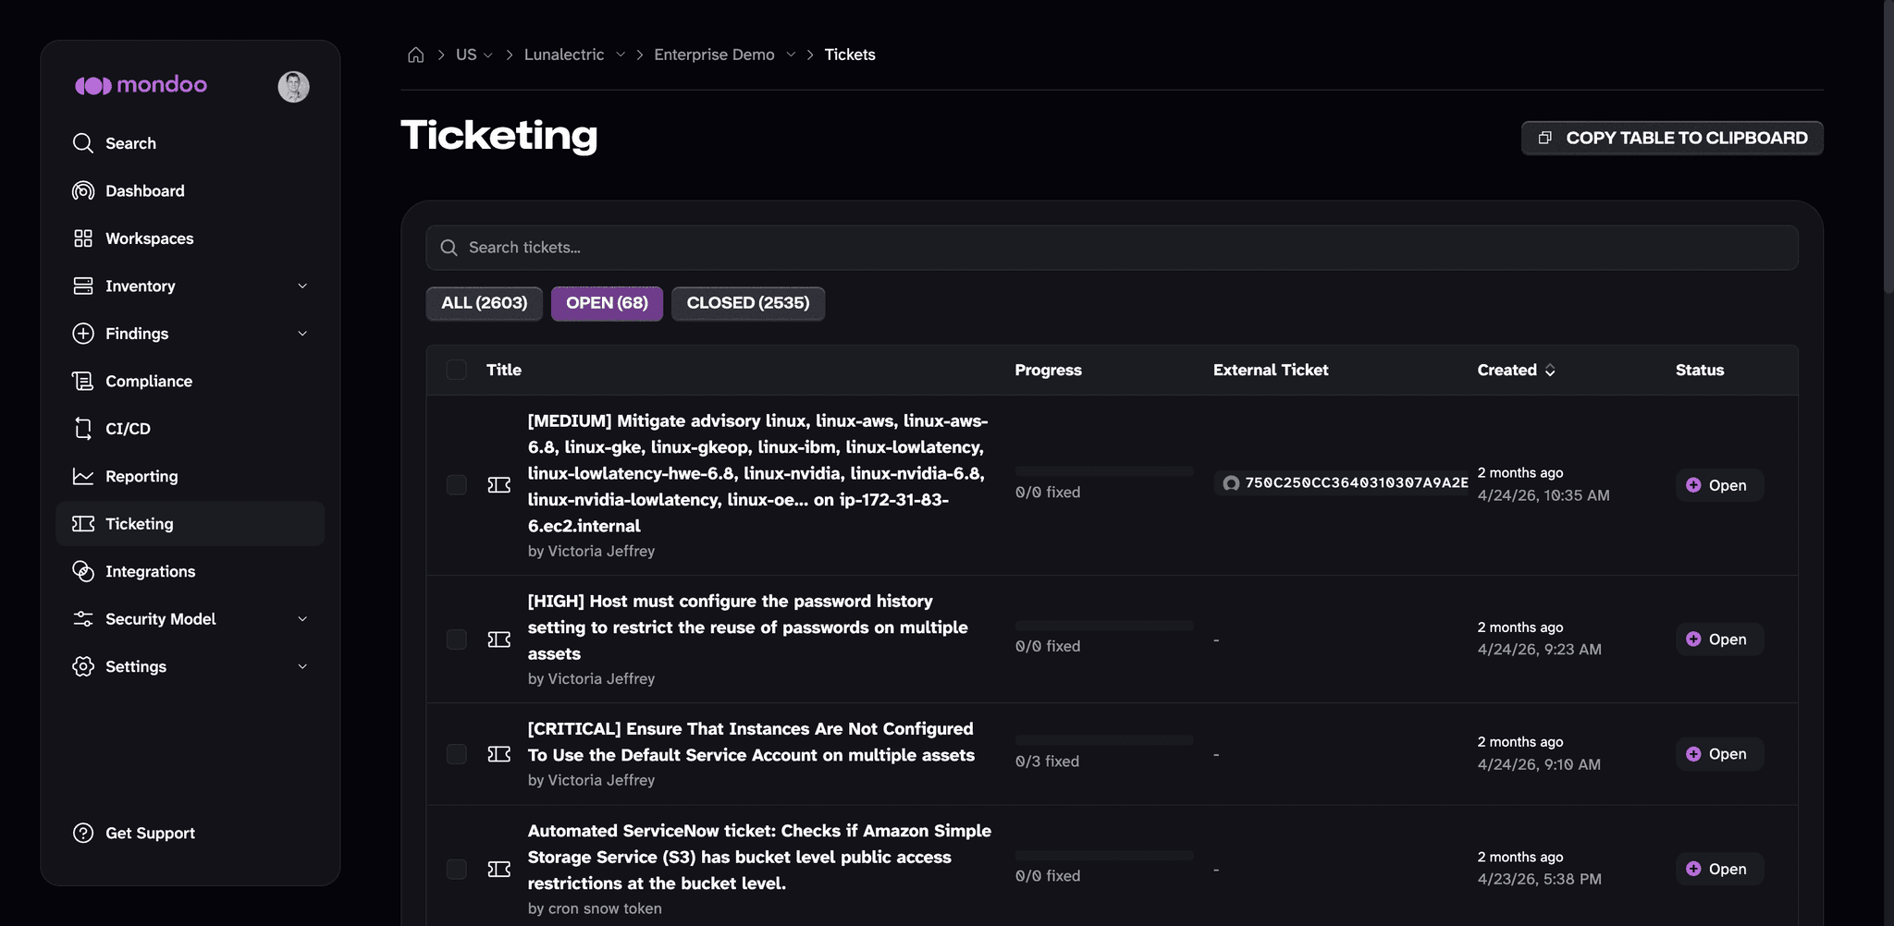The image size is (1894, 926).
Task: Click the Findings plus-circle icon
Action: pyautogui.click(x=83, y=334)
